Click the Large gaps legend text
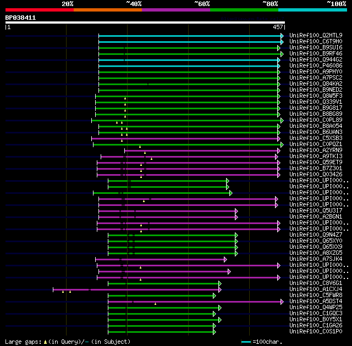Image resolution: width=352 pixels, height=346 pixels. pyautogui.click(x=67, y=342)
